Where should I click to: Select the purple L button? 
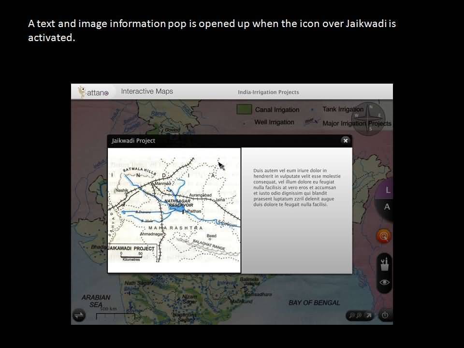click(387, 190)
